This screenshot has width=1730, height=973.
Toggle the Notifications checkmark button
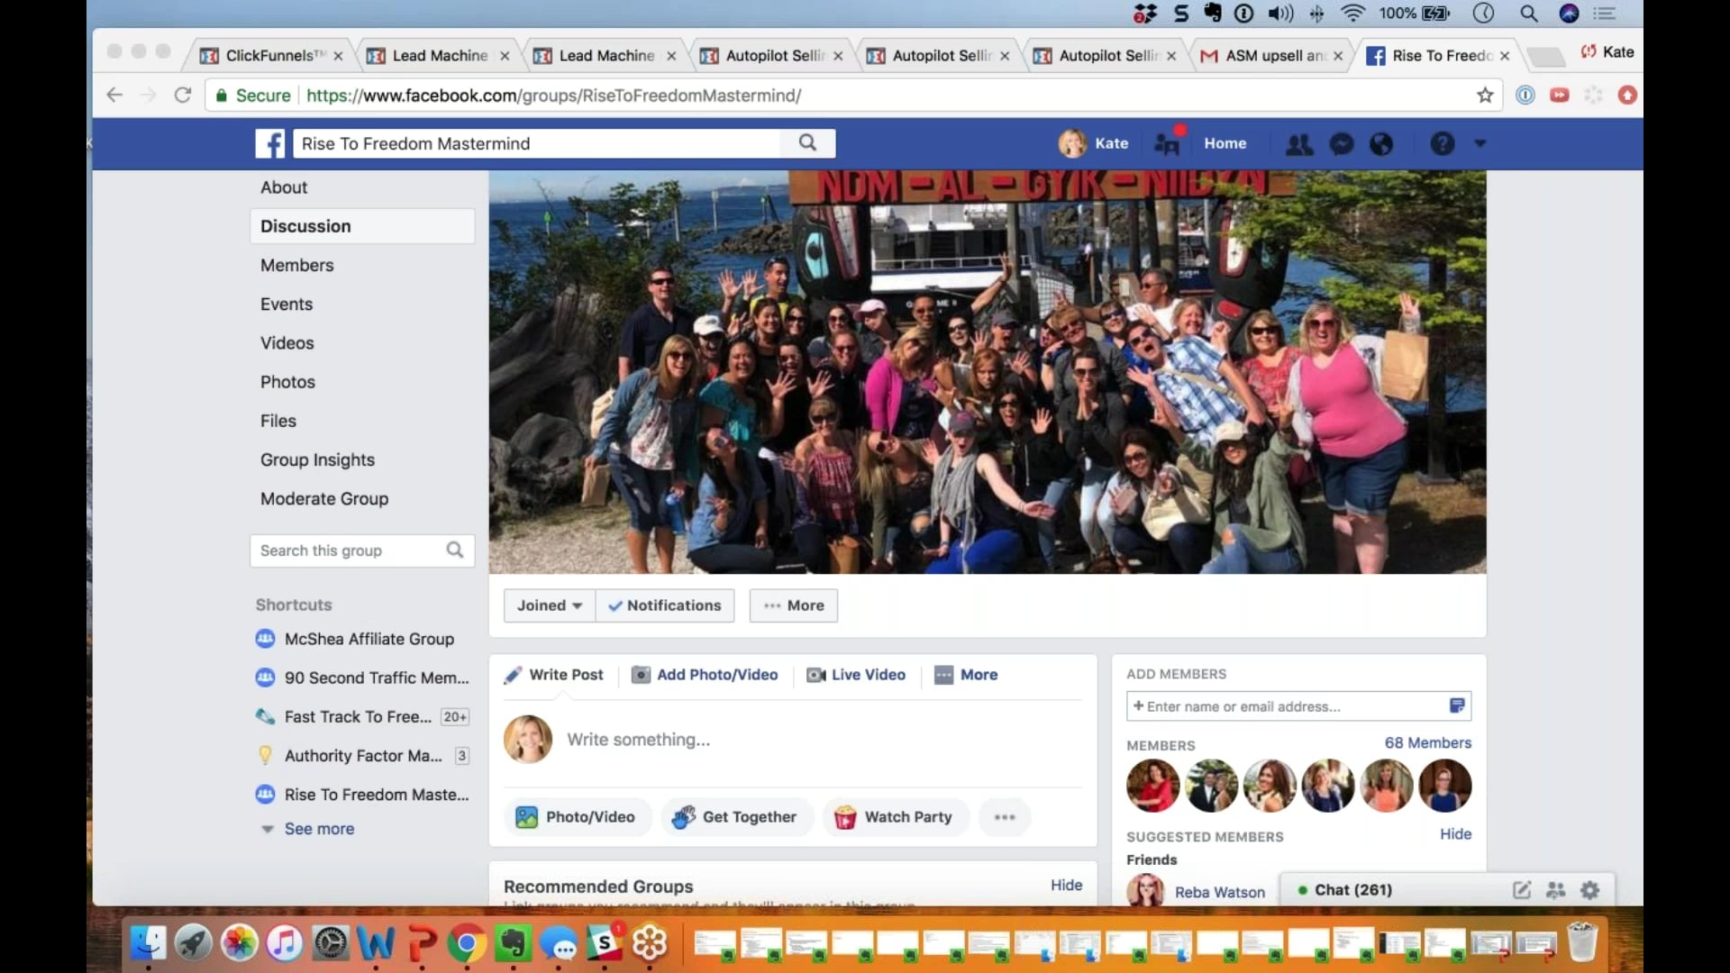pos(665,605)
